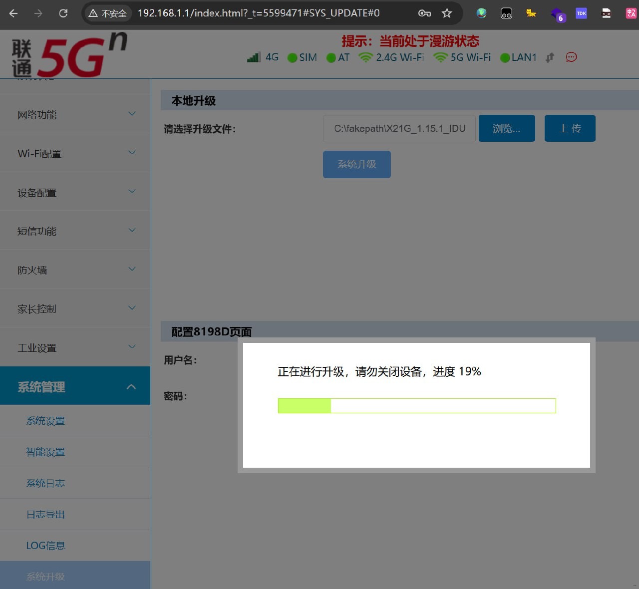The height and width of the screenshot is (589, 639).
Task: Click the 上传 upload button
Action: point(570,128)
